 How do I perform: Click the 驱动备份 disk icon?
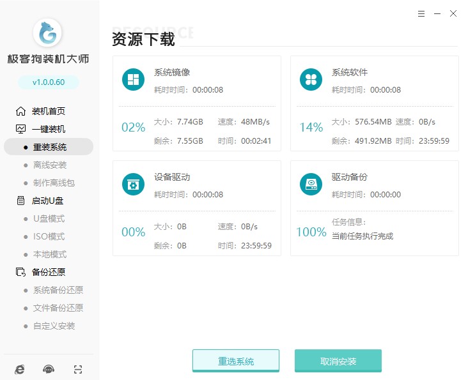[x=311, y=184]
